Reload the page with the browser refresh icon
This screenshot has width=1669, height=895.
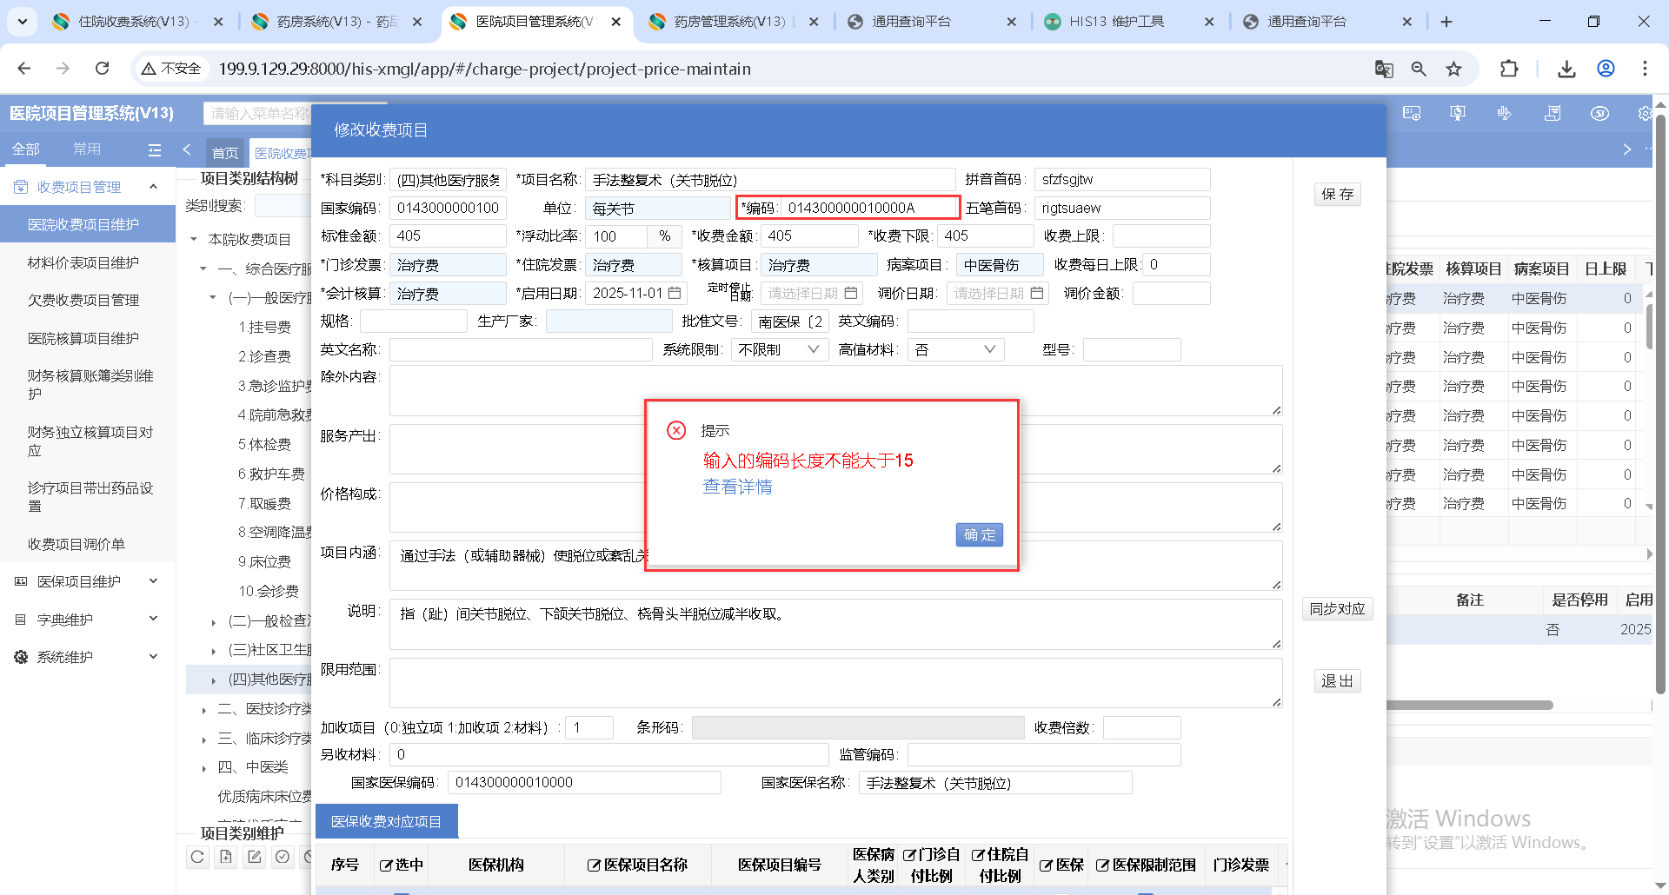coord(103,68)
